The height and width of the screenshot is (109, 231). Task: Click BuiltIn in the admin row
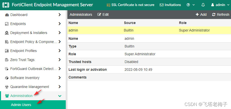128,30
